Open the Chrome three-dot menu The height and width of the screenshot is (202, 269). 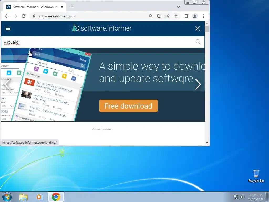coord(203,16)
